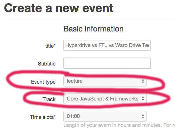
Task: Click the 'Event type' label text
Action: pos(43,82)
